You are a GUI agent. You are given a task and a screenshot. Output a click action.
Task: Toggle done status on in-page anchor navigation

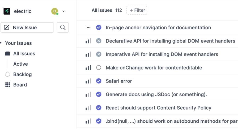tap(99, 27)
